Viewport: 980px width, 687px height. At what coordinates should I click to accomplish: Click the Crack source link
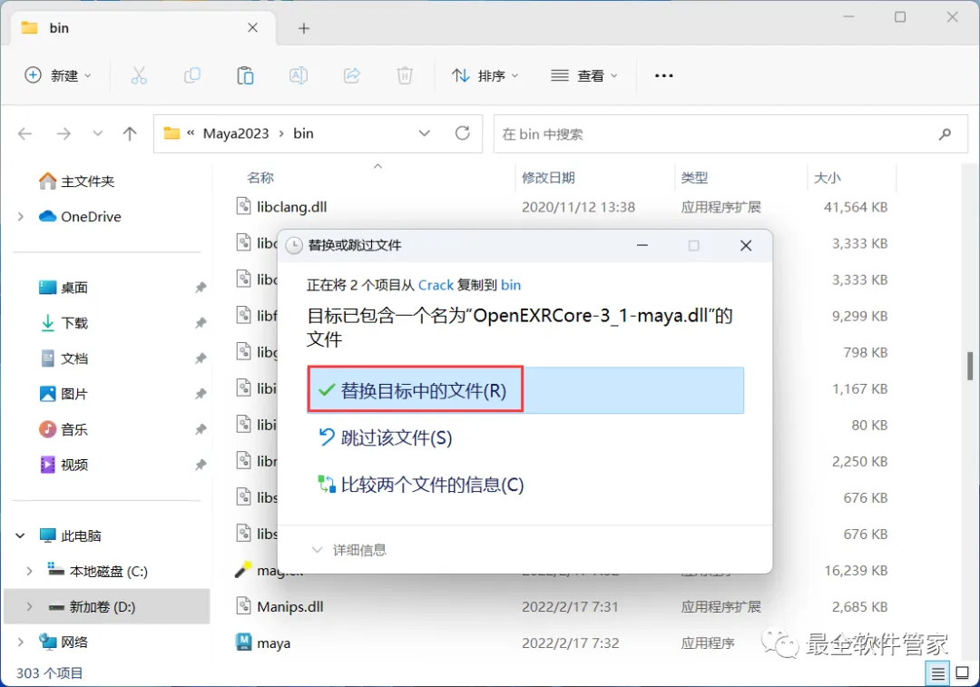[x=436, y=285]
